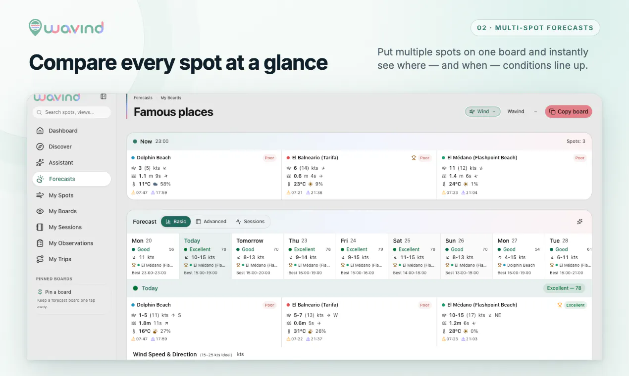Open My Spots via the wind icon

pos(40,195)
